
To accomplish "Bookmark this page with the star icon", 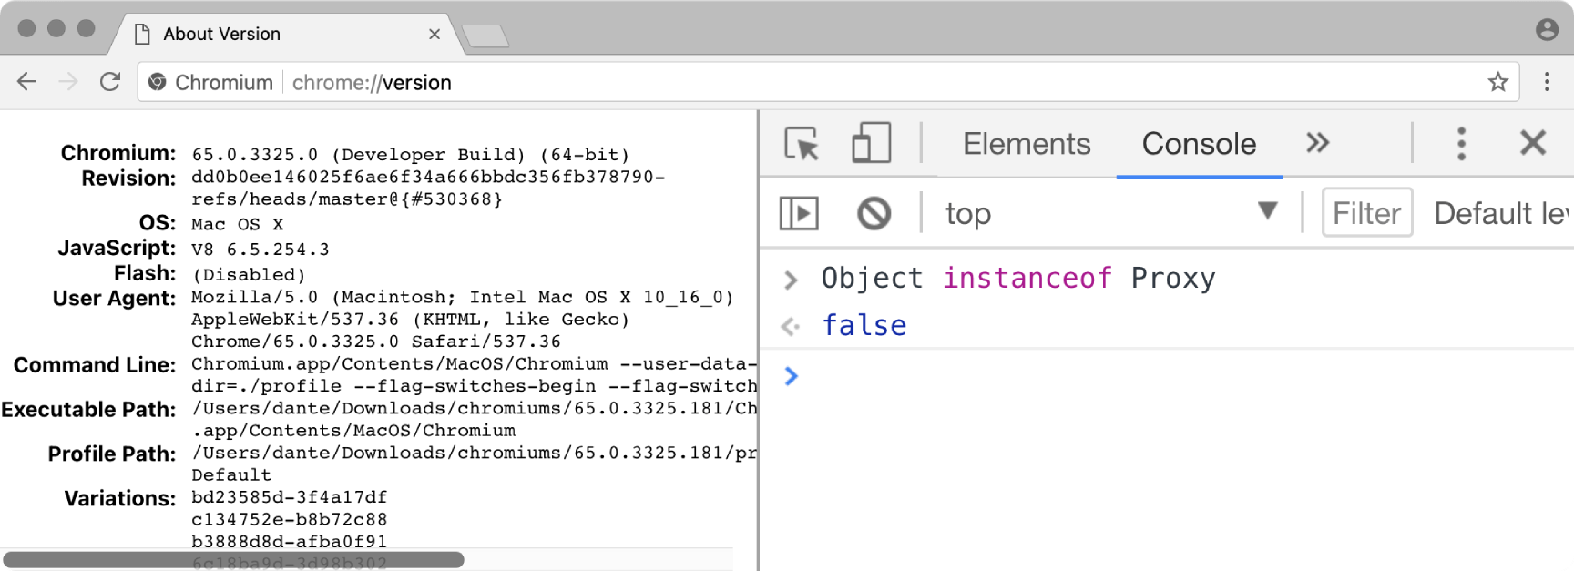I will (1497, 83).
